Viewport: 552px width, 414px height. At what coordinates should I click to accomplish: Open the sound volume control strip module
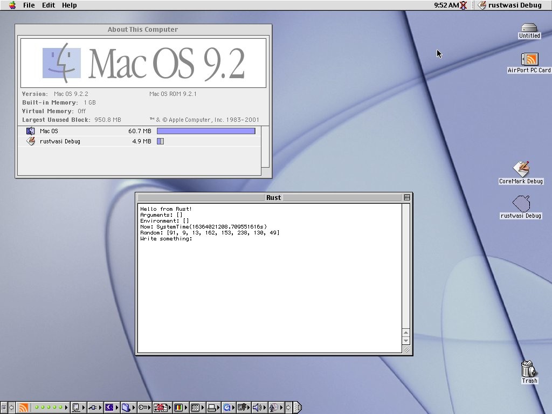tap(258, 408)
